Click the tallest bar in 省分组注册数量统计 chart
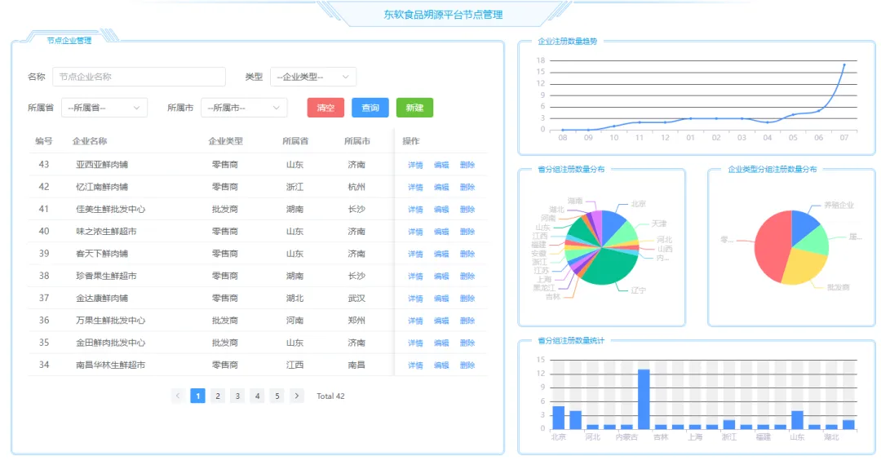 click(x=644, y=399)
